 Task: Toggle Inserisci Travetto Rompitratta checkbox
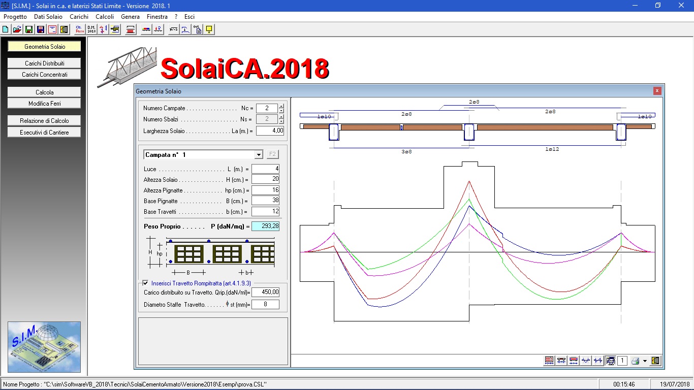pos(146,283)
